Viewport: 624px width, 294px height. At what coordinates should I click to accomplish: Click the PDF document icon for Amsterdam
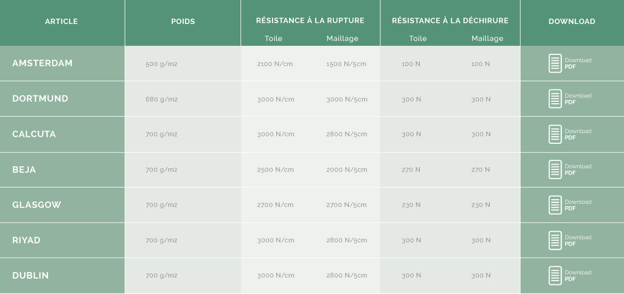pos(555,63)
